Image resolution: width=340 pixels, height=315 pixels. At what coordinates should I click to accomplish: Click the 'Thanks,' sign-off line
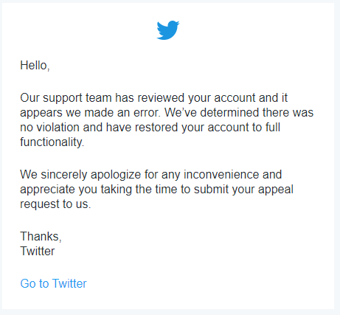[41, 236]
